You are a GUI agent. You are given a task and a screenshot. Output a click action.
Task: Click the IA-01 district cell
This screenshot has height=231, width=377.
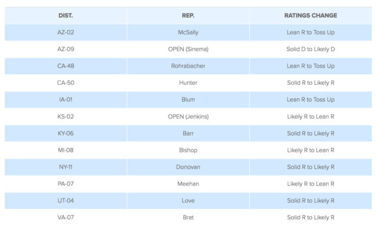coord(65,100)
